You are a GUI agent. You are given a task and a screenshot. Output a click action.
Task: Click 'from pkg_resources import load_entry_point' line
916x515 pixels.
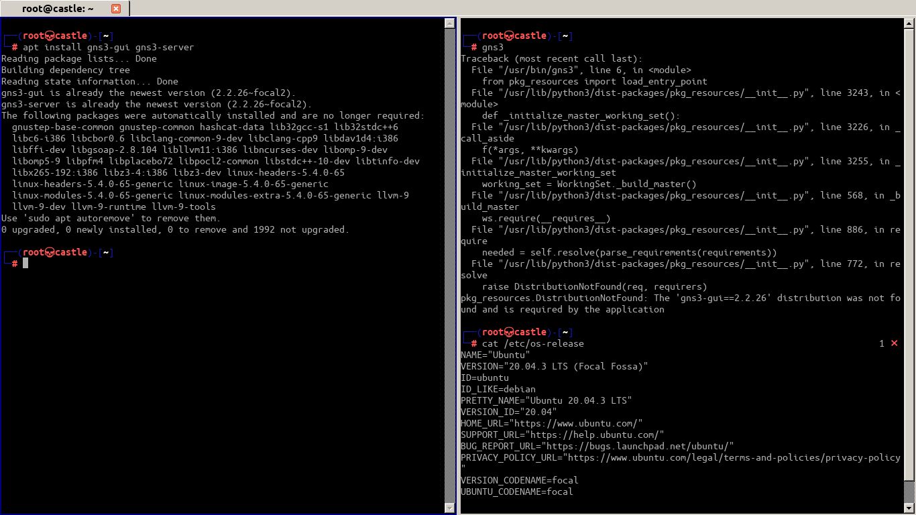[x=595, y=81]
